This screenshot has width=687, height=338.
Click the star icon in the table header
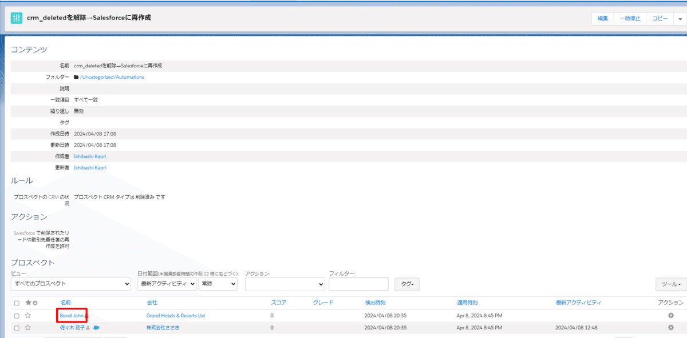click(x=28, y=303)
